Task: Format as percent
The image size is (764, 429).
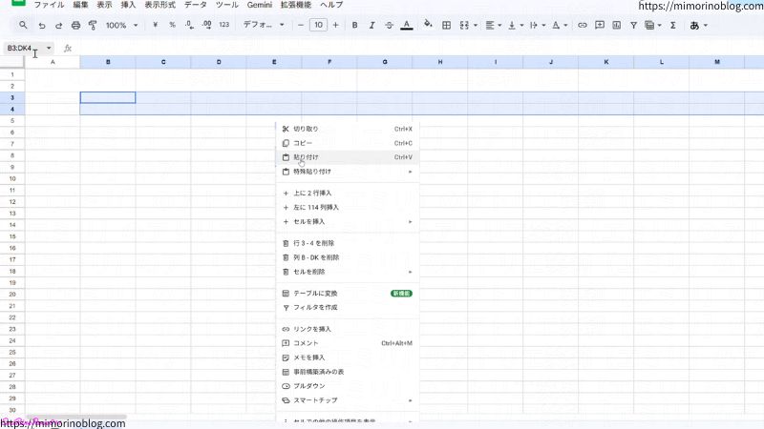Action: [172, 25]
